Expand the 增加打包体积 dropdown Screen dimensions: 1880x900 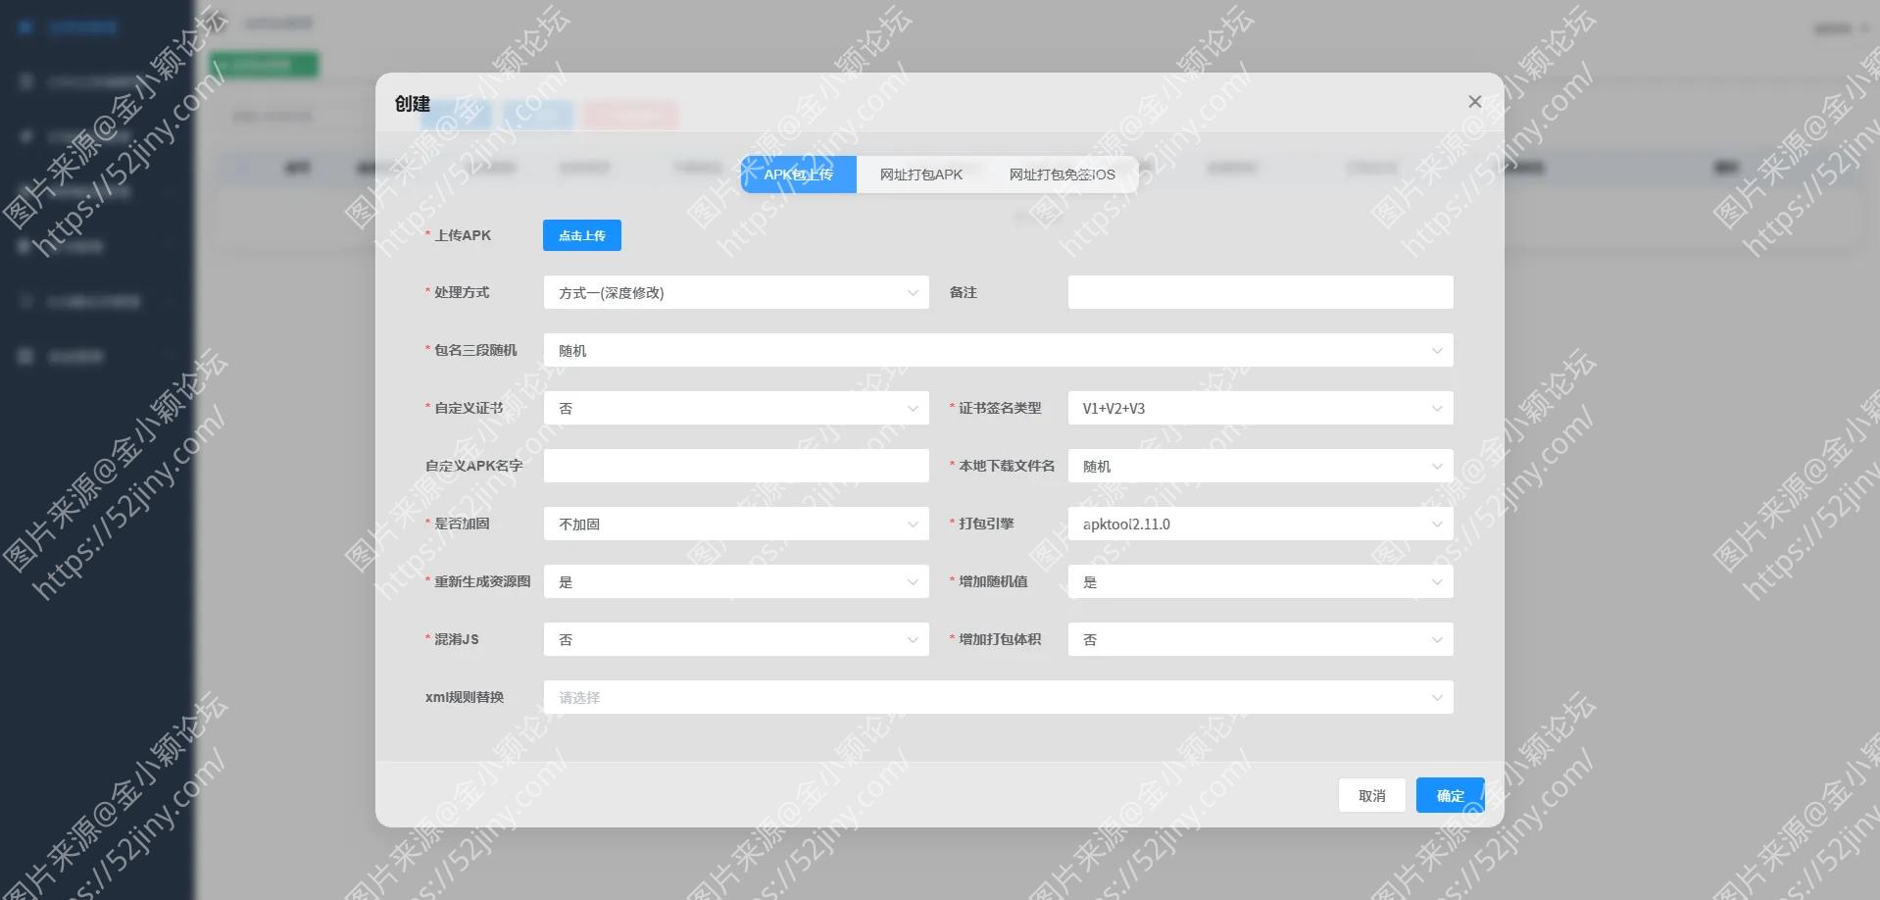point(1260,639)
